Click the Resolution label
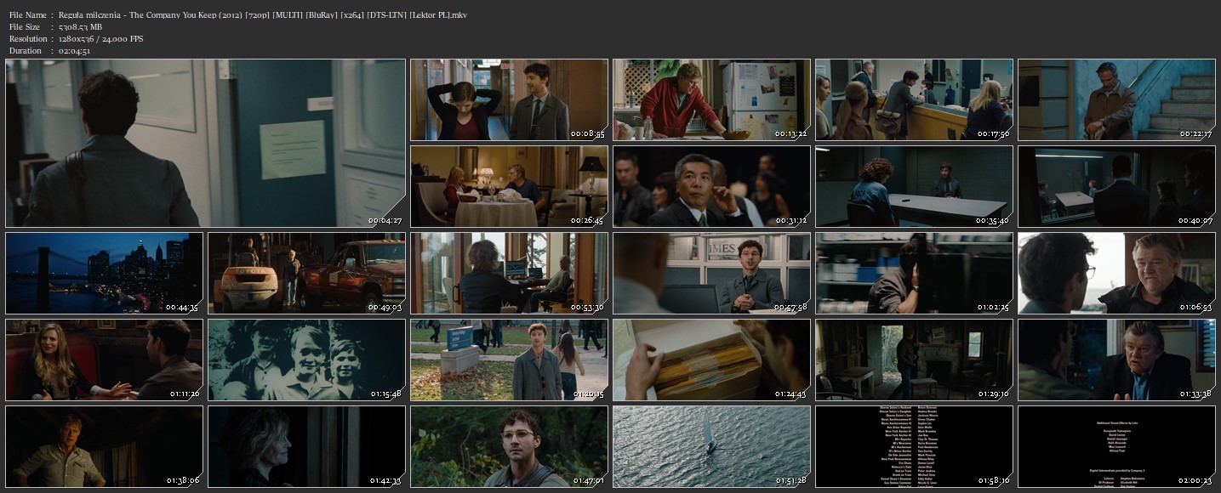Viewport: 1221px width, 493px height. click(x=28, y=39)
